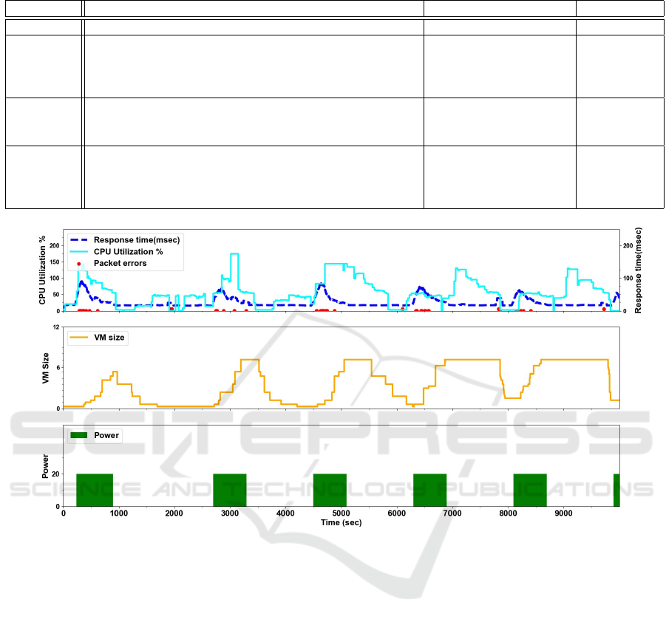Select the green power bar between 4500 and 5100 sec
The width and height of the screenshot is (666, 625).
pyautogui.click(x=330, y=490)
